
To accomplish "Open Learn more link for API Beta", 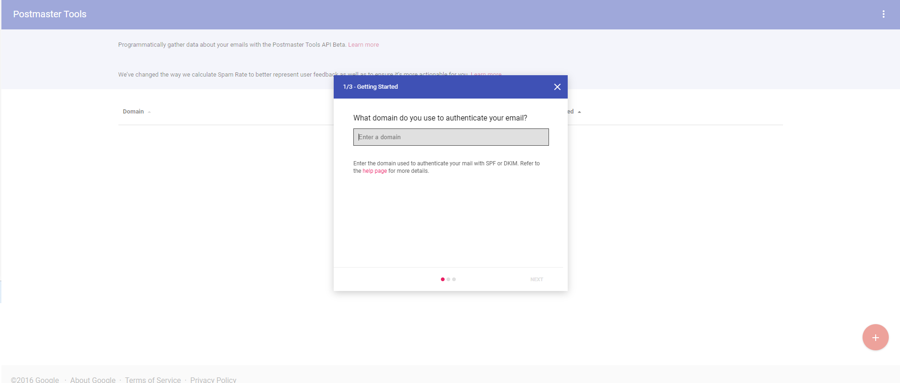I will (x=363, y=45).
